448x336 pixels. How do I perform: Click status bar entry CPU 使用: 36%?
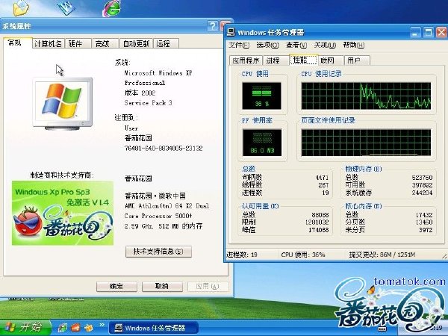click(303, 255)
